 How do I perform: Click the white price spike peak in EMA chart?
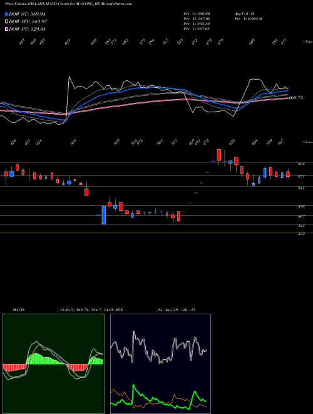tap(69, 77)
